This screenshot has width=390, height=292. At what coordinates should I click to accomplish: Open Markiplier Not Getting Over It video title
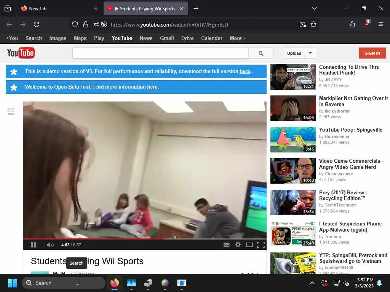[x=353, y=101]
